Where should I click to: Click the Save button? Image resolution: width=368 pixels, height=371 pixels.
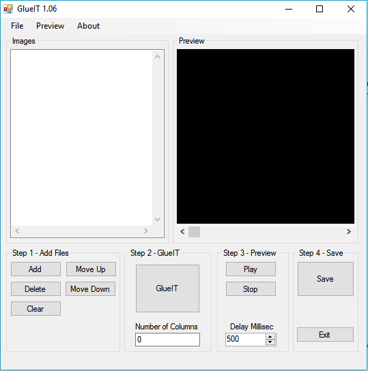coord(326,279)
